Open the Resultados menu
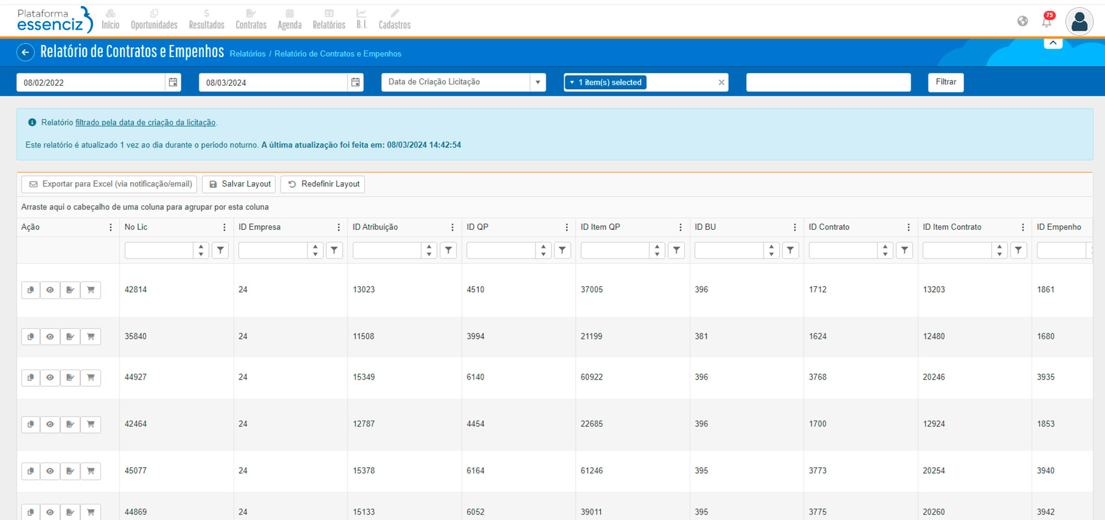1105x520 pixels. click(x=206, y=20)
